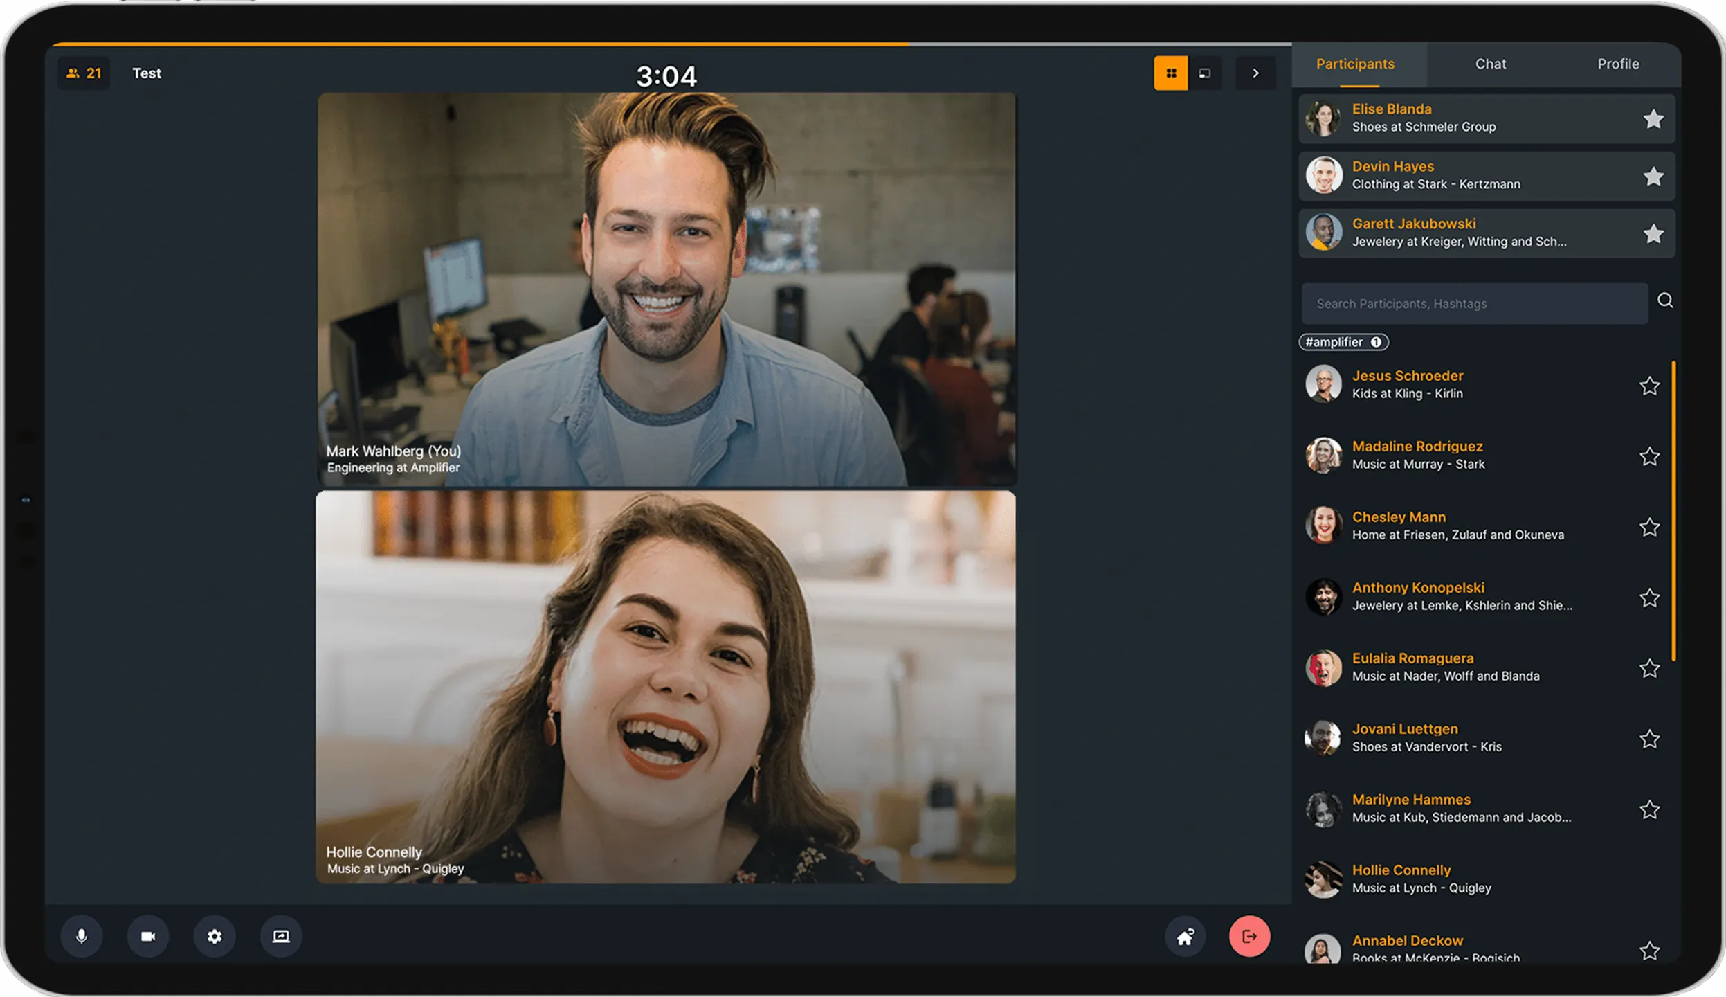
Task: Switch to grid view layout
Action: 1171,73
